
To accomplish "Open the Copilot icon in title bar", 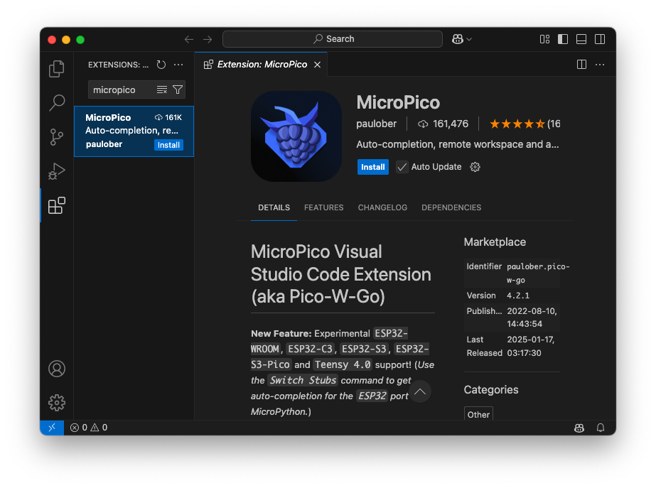I will pyautogui.click(x=458, y=39).
